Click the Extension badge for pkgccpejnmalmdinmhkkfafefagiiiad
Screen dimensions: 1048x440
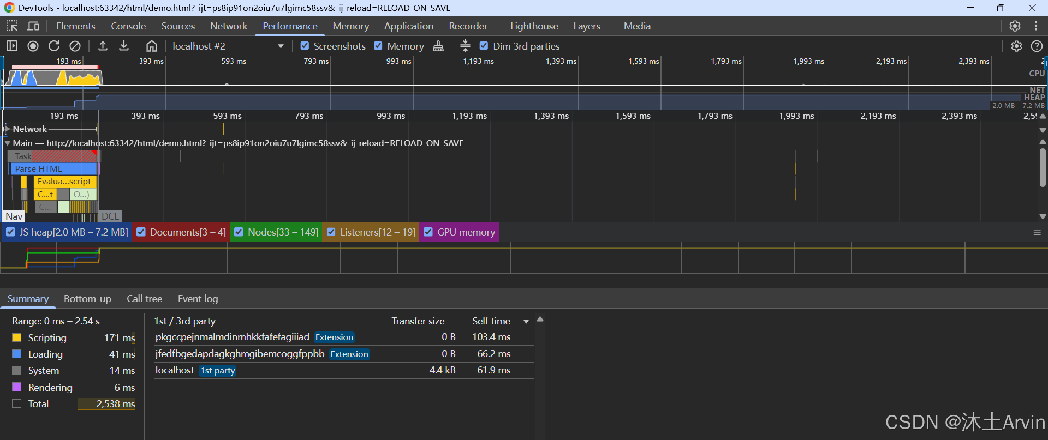pos(334,337)
